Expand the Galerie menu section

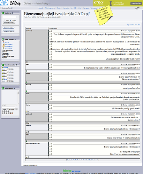coord(5,52)
